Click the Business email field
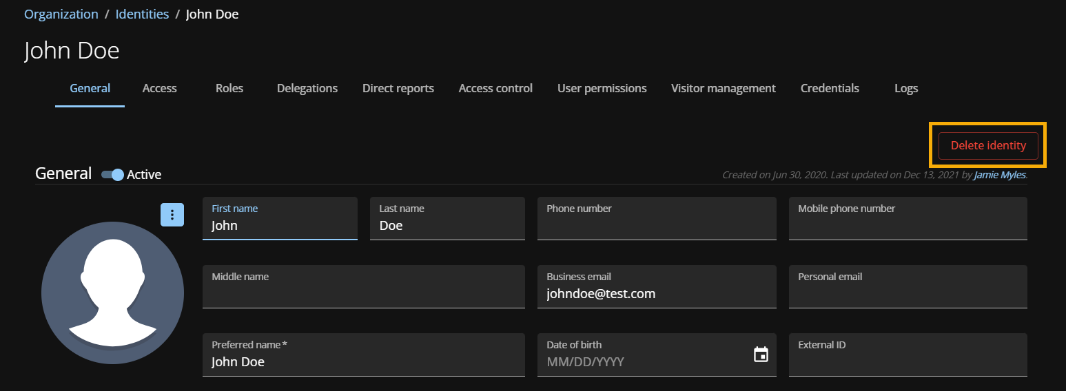1066x391 pixels. (656, 293)
